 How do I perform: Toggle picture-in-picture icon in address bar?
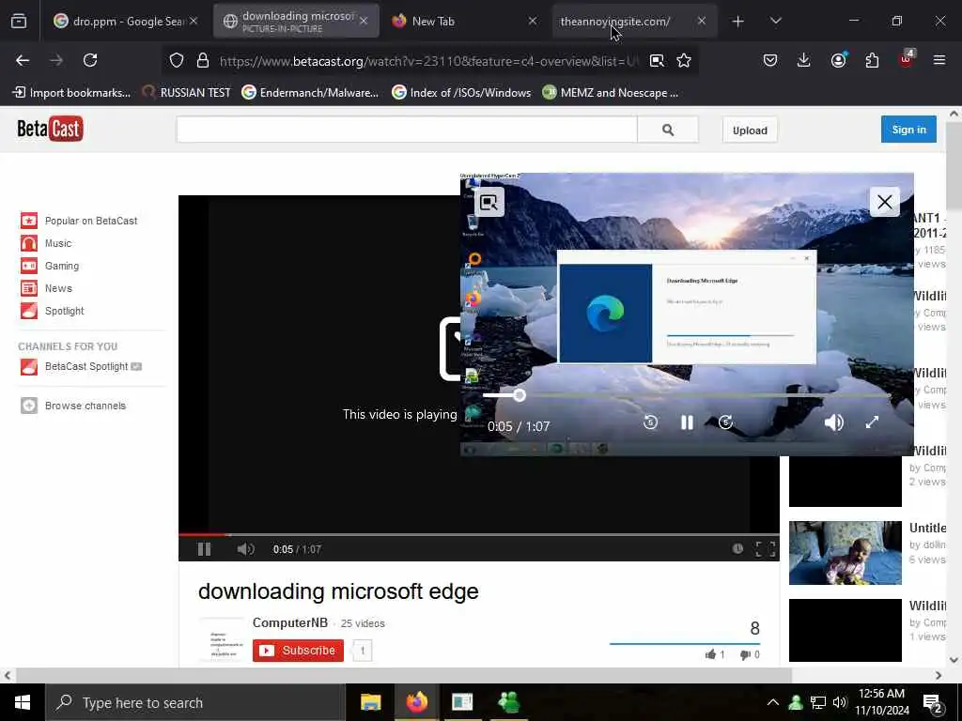pos(657,60)
